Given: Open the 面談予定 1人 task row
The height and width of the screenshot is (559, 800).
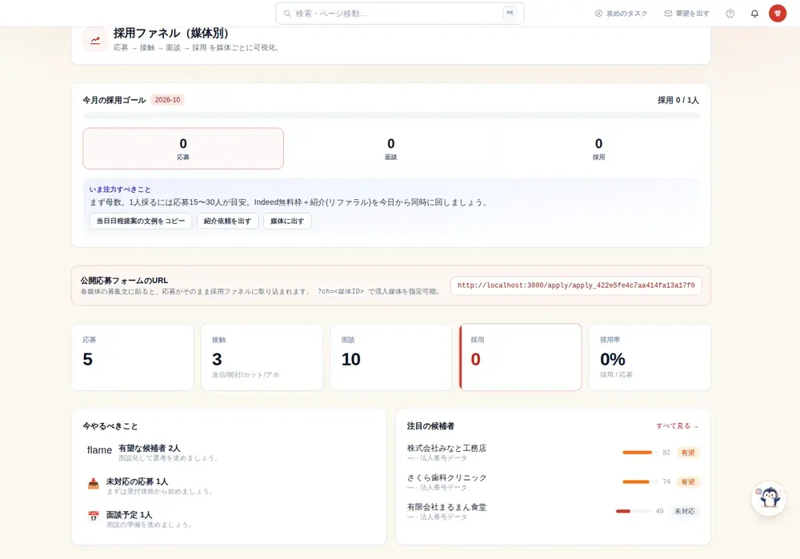Looking at the screenshot, I should [x=229, y=519].
